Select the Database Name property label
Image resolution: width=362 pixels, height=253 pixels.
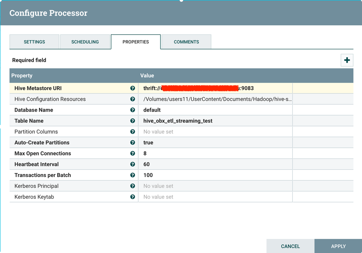tap(34, 110)
